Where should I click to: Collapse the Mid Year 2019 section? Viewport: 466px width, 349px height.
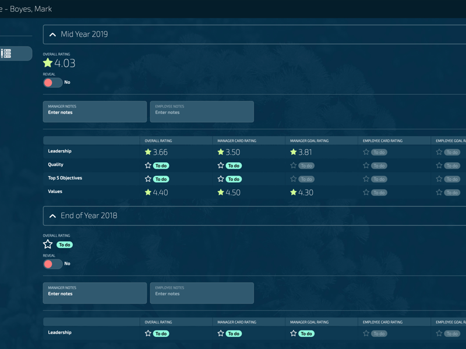(53, 34)
